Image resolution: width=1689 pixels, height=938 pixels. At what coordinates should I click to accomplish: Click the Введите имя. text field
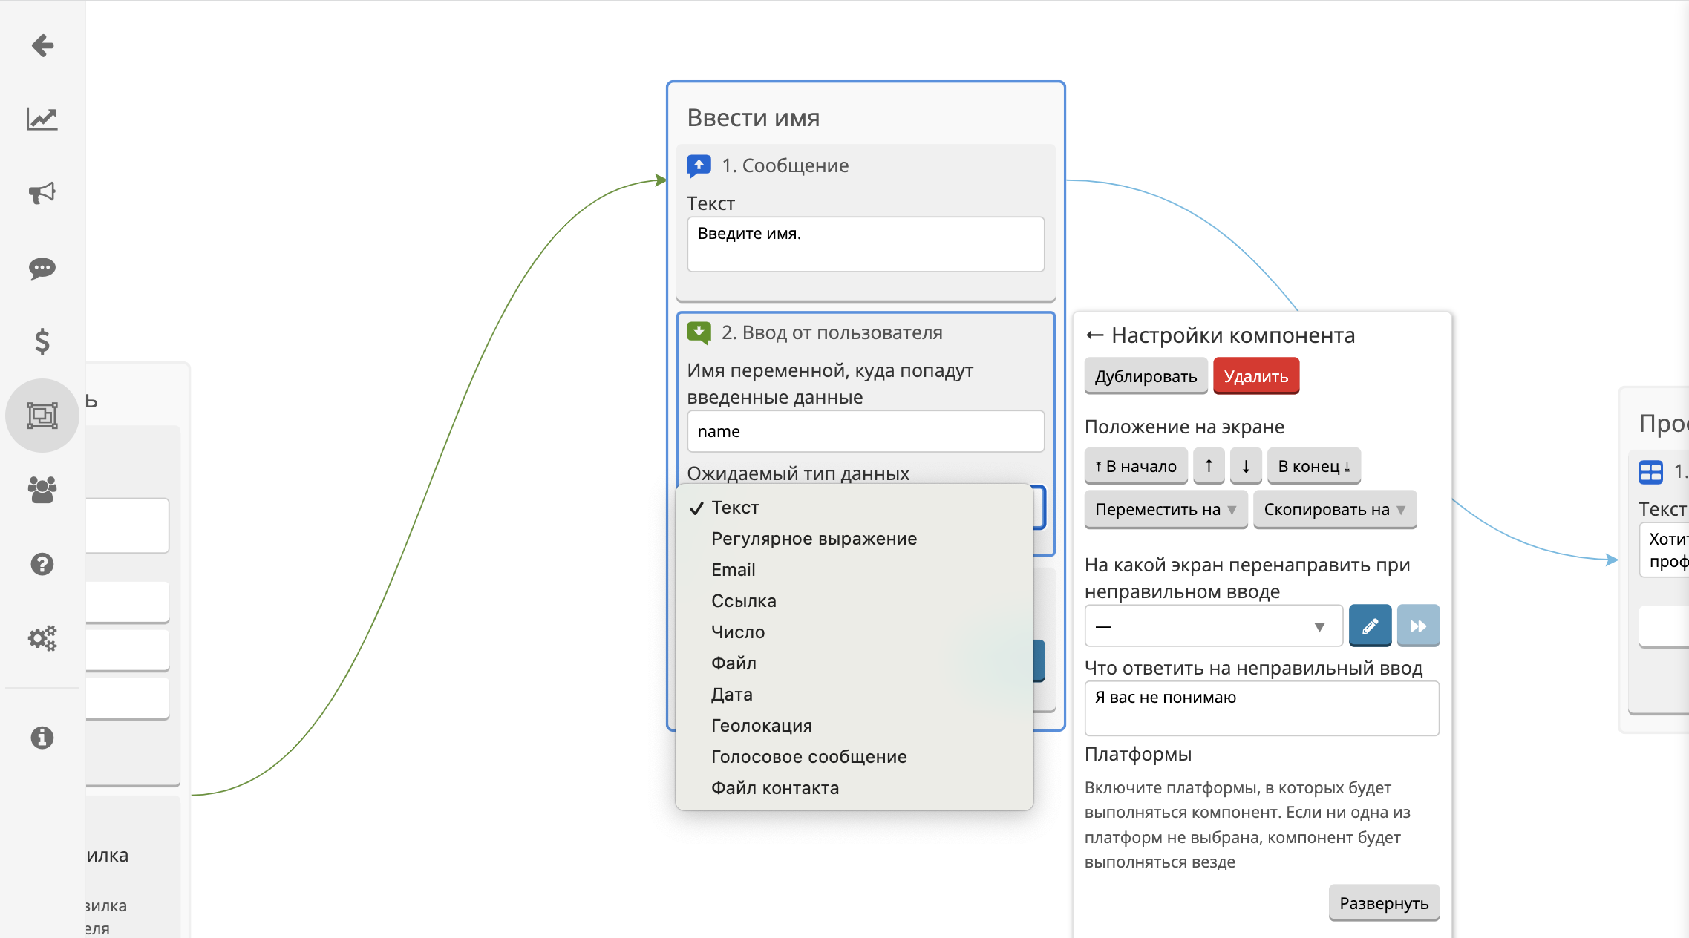(x=866, y=244)
